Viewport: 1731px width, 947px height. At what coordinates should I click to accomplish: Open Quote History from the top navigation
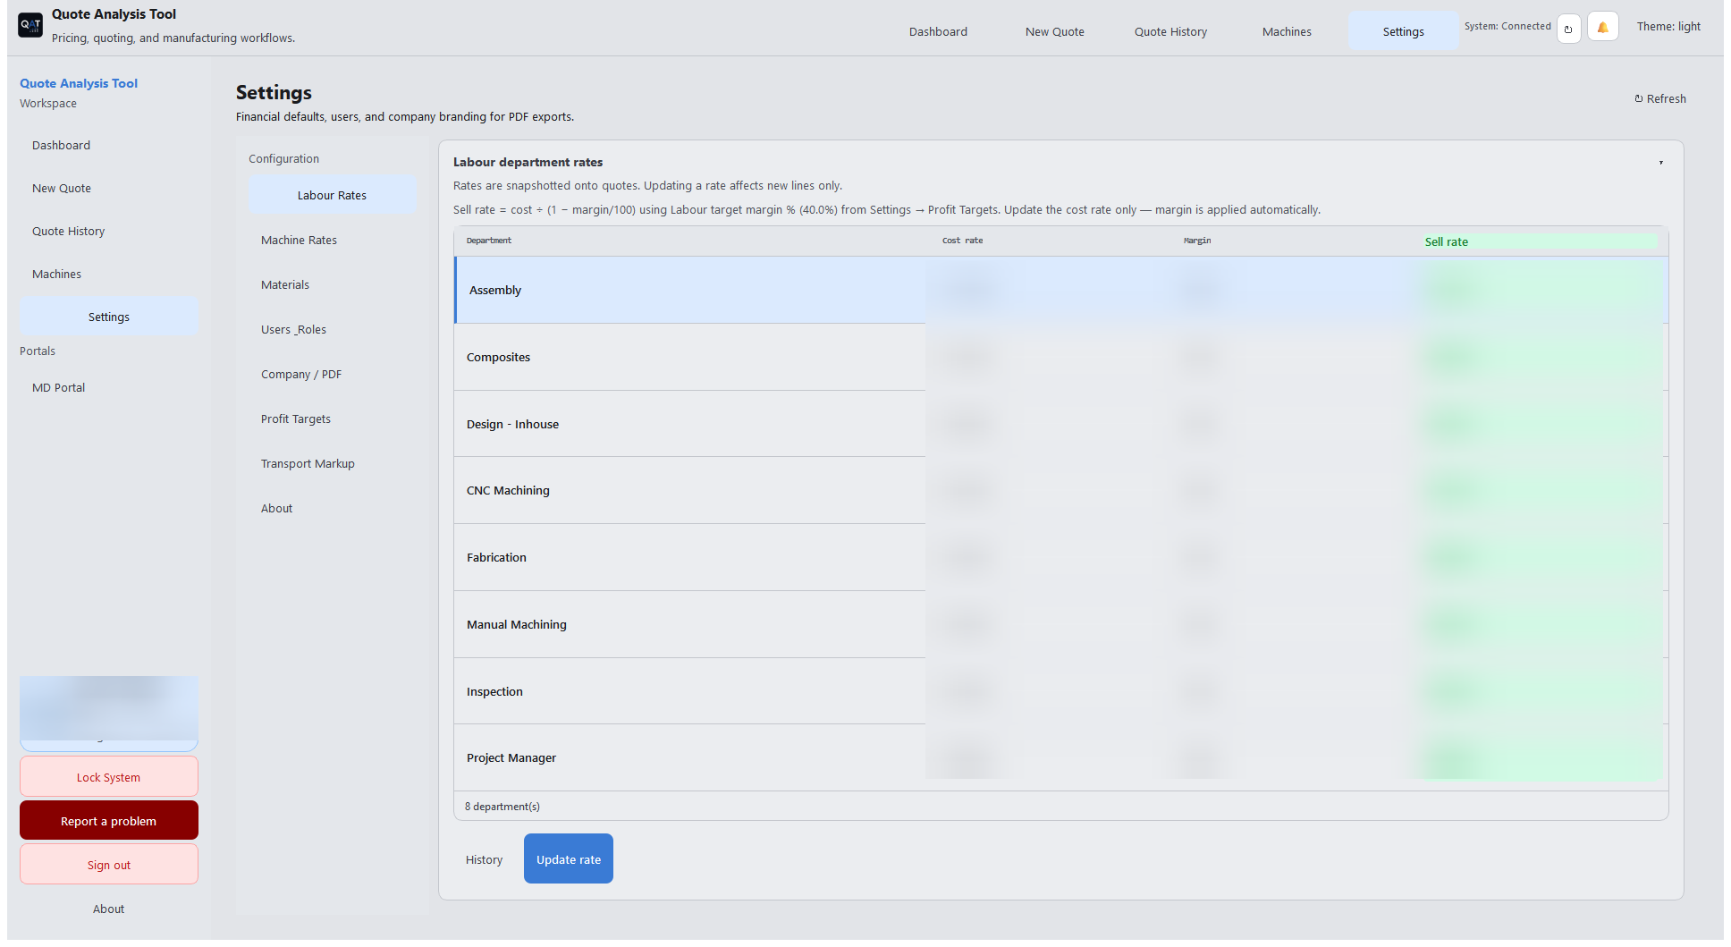tap(1170, 31)
